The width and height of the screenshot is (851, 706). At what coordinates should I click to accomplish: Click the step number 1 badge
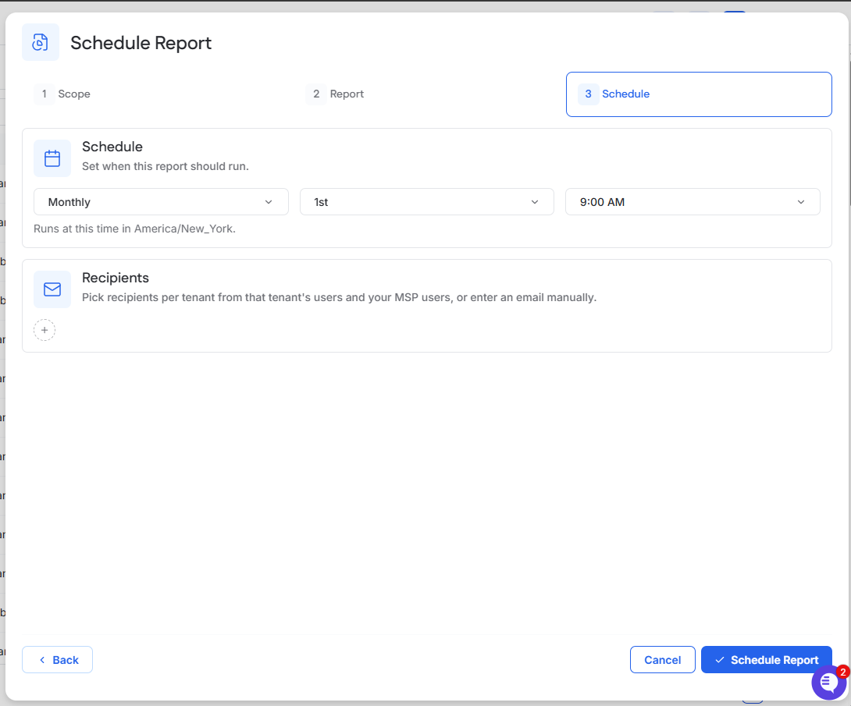(x=44, y=94)
